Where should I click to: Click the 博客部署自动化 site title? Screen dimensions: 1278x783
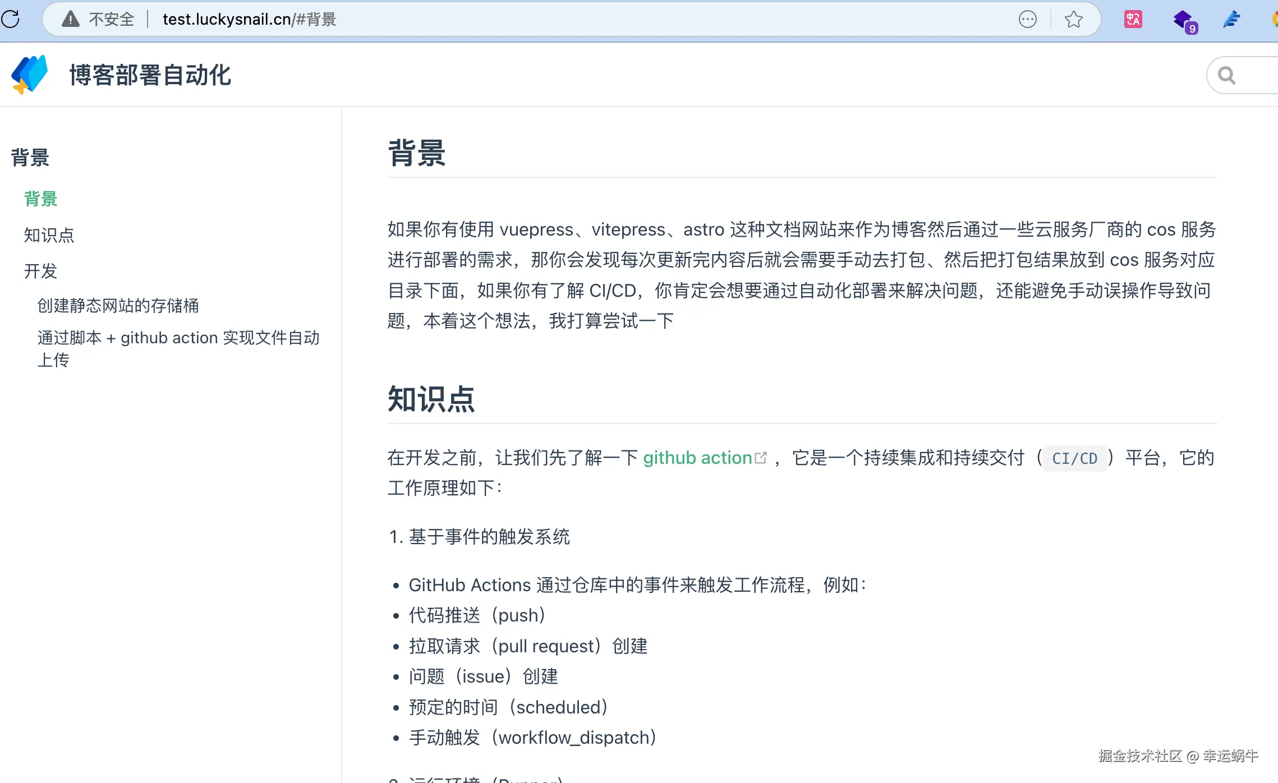(150, 75)
